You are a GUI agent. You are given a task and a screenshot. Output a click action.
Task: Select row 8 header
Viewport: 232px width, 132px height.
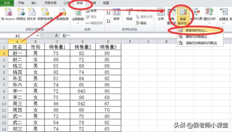coord(4,91)
